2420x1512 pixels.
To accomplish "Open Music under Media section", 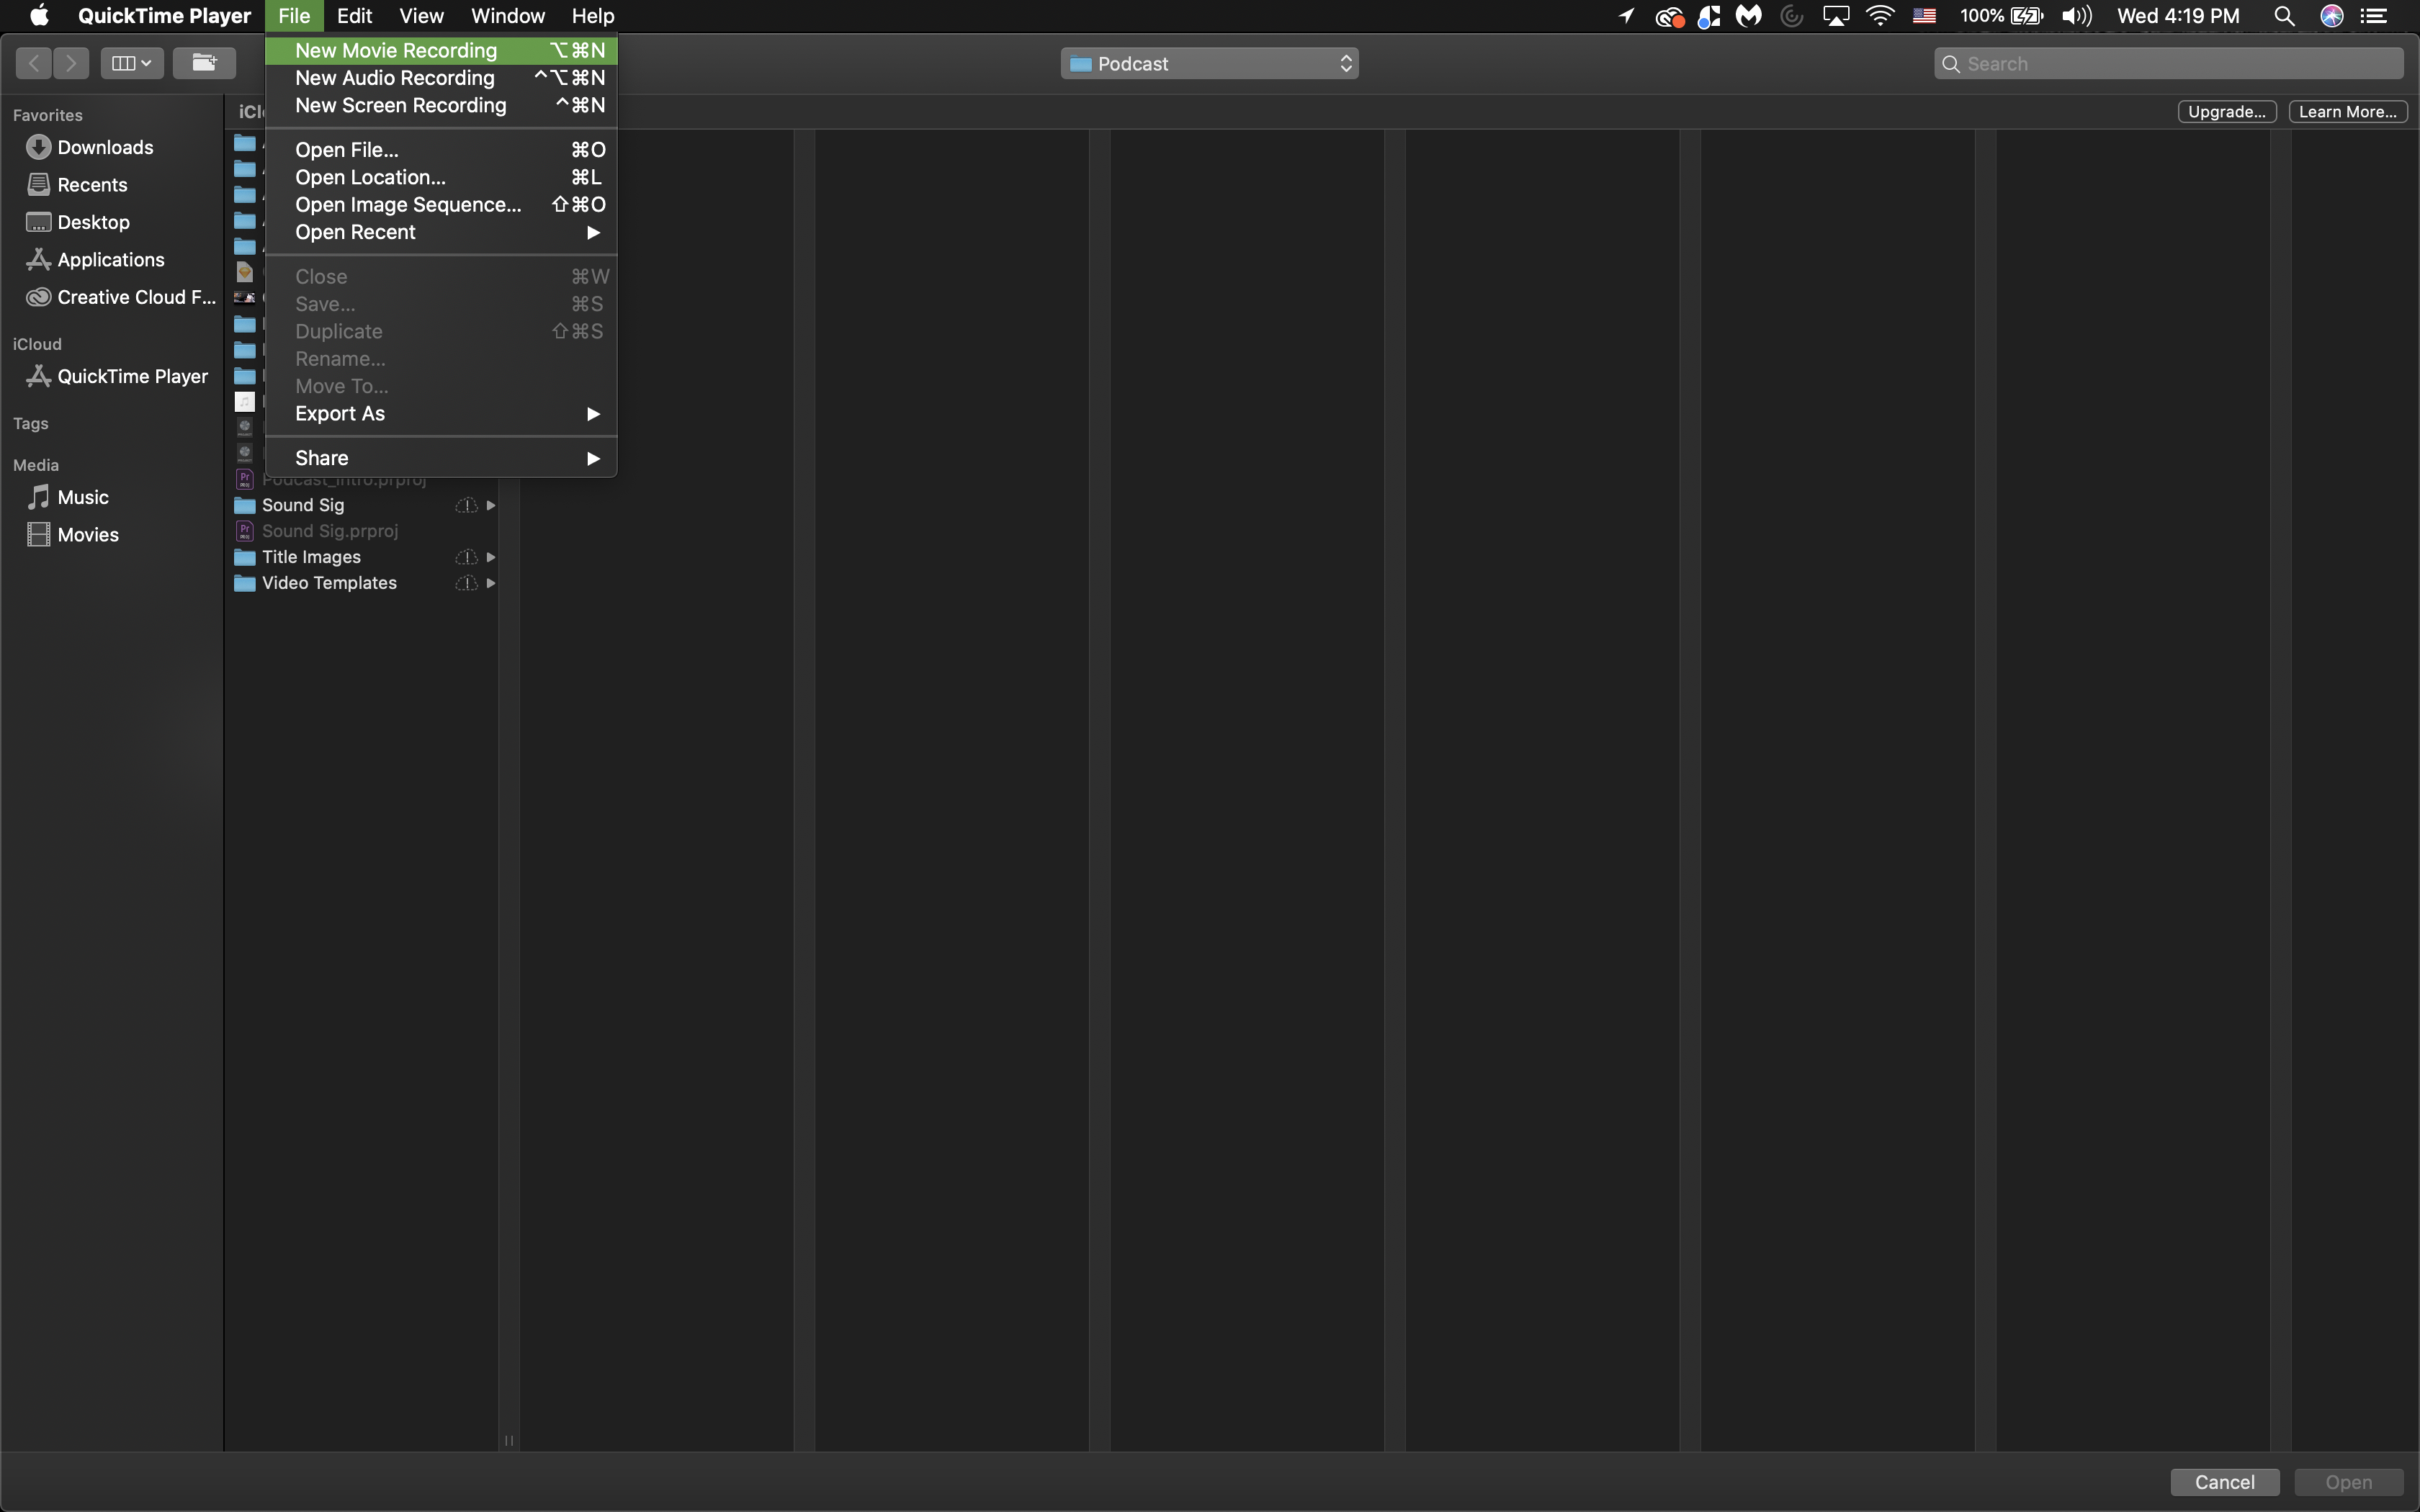I will click(x=82, y=497).
